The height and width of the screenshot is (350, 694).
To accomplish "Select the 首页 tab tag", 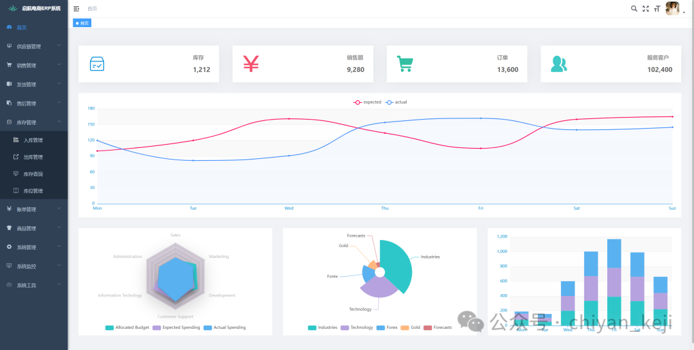I will click(x=82, y=23).
